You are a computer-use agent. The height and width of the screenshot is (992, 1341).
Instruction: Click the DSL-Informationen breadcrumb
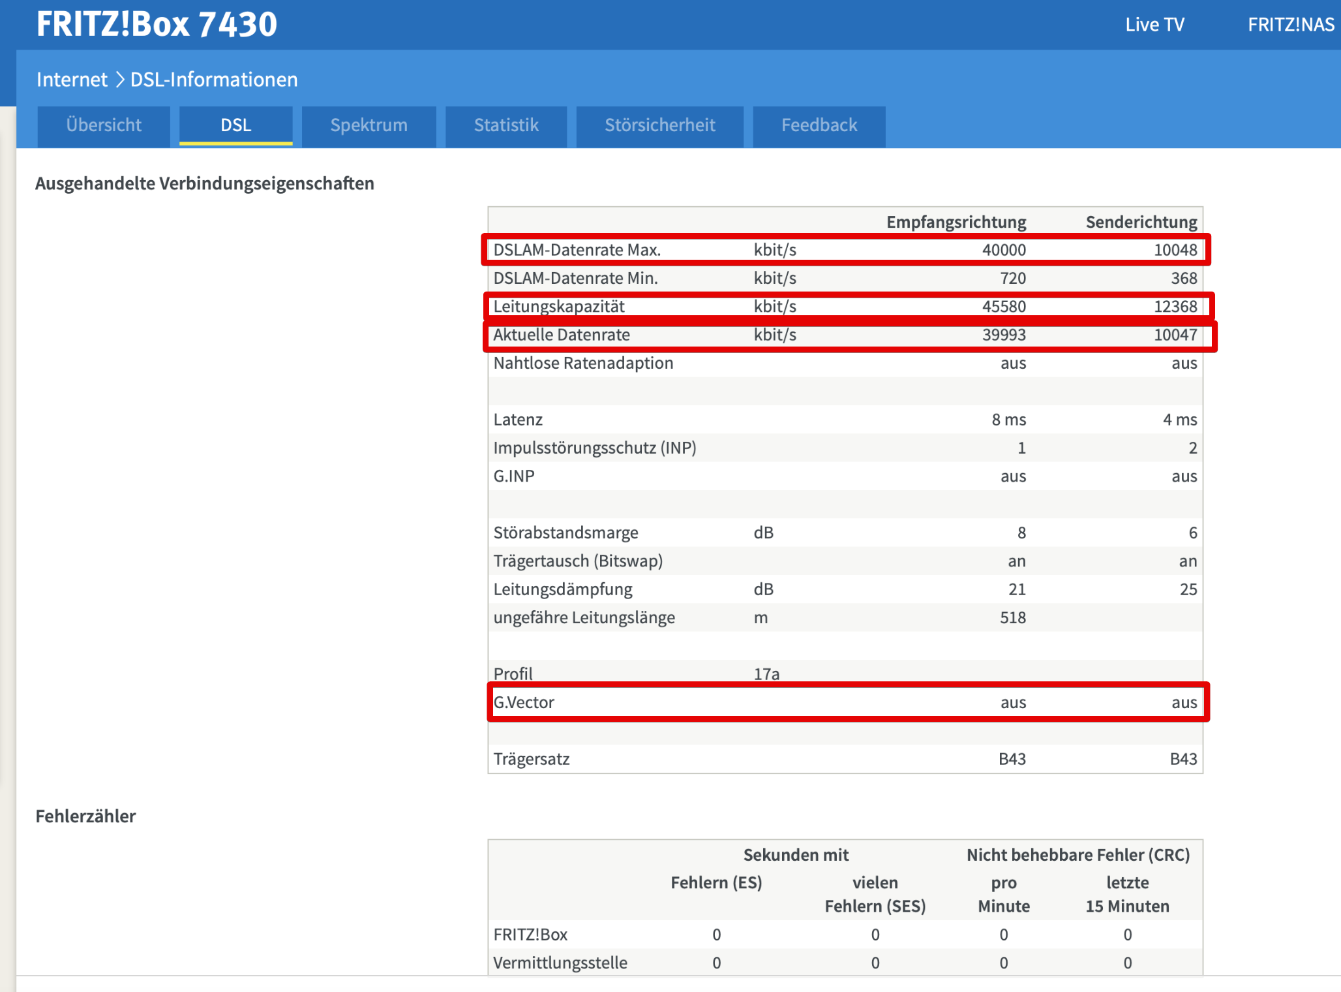pyautogui.click(x=214, y=80)
